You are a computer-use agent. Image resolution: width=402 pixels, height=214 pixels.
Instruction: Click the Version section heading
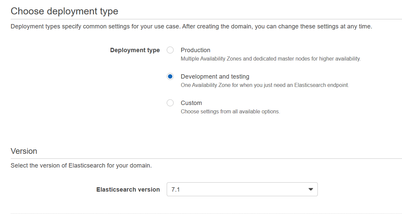tap(24, 151)
